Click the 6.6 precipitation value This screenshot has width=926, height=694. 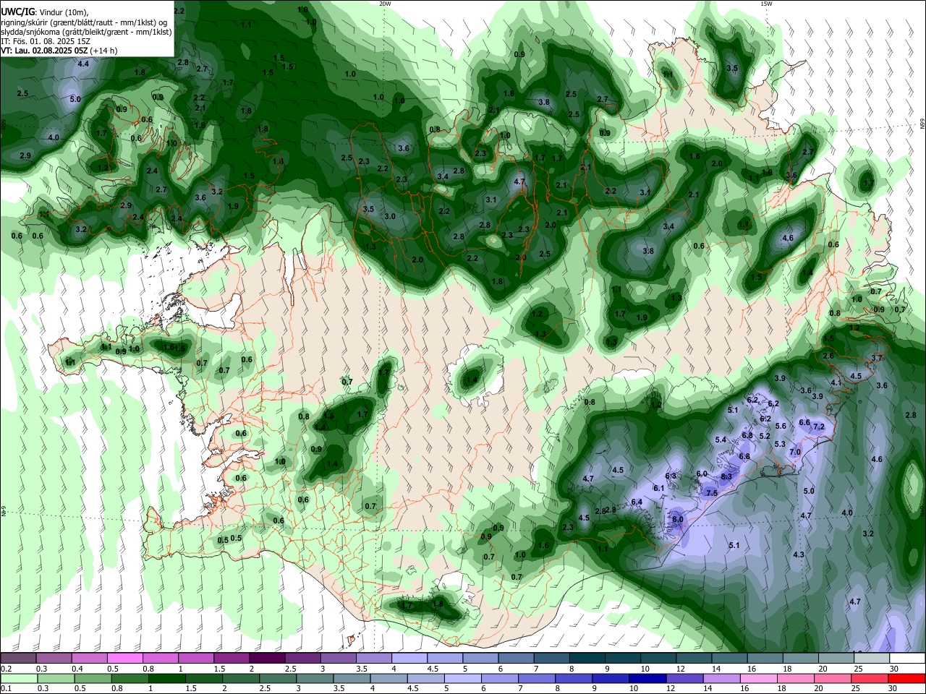804,422
